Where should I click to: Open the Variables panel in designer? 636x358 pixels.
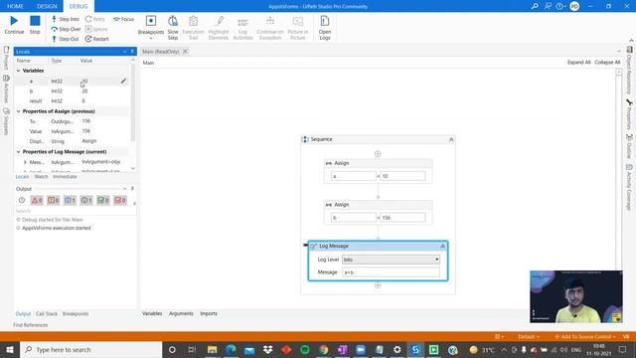(x=152, y=313)
